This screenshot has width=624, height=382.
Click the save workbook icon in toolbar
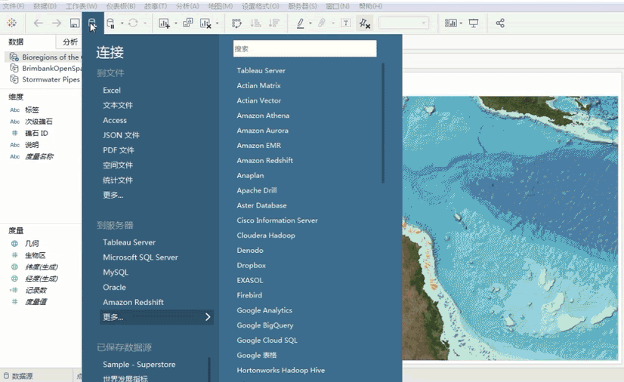[x=74, y=23]
